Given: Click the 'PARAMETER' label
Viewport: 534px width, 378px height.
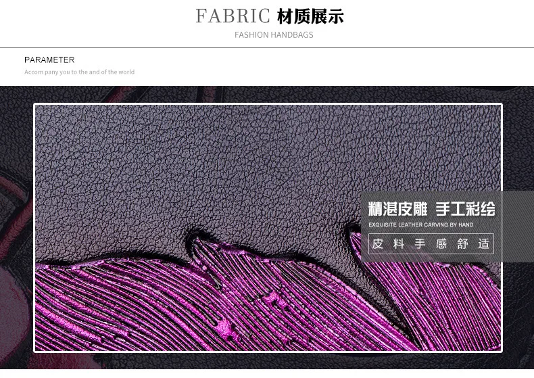Looking at the screenshot, I should (49, 60).
